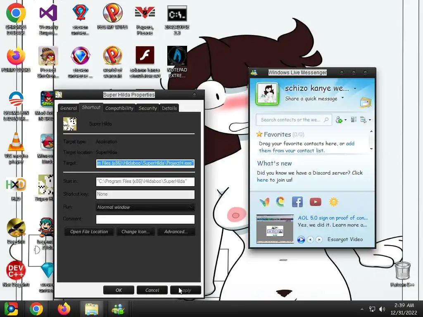Select the VLC media player desktop icon
Screen dimensions: 423x317
16,148
